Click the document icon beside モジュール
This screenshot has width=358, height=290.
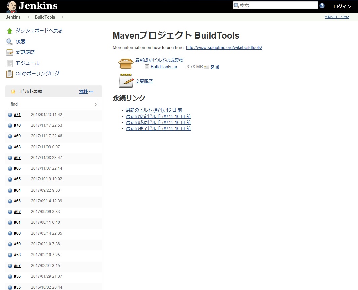(x=10, y=63)
